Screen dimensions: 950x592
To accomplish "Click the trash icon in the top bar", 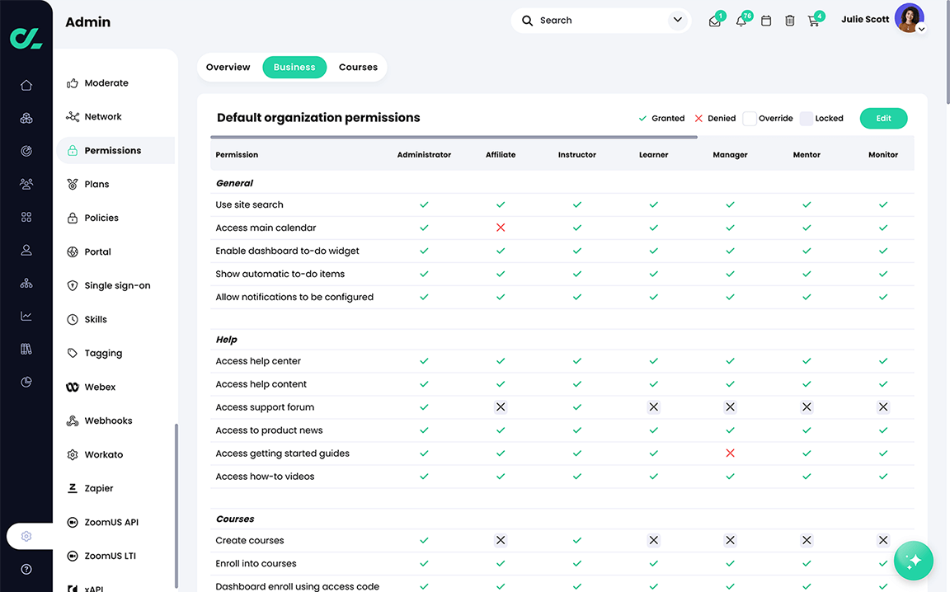I will 789,20.
